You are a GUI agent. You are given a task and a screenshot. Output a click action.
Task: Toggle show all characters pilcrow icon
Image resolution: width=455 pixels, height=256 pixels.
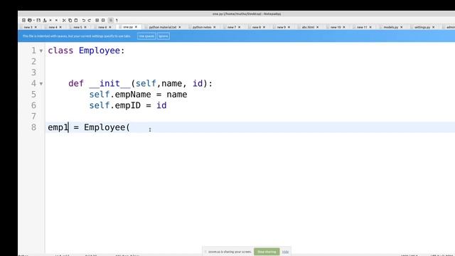tap(117, 21)
